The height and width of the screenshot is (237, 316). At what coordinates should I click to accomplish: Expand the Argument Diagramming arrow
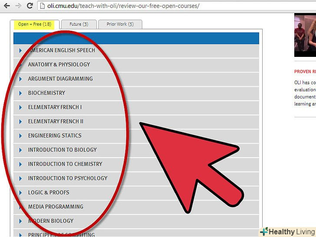click(x=20, y=79)
